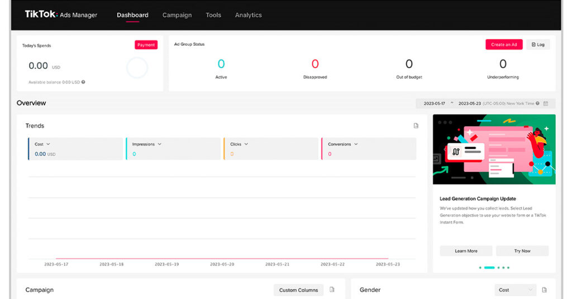
Task: Click the Lead Generation banner image
Action: (494, 149)
